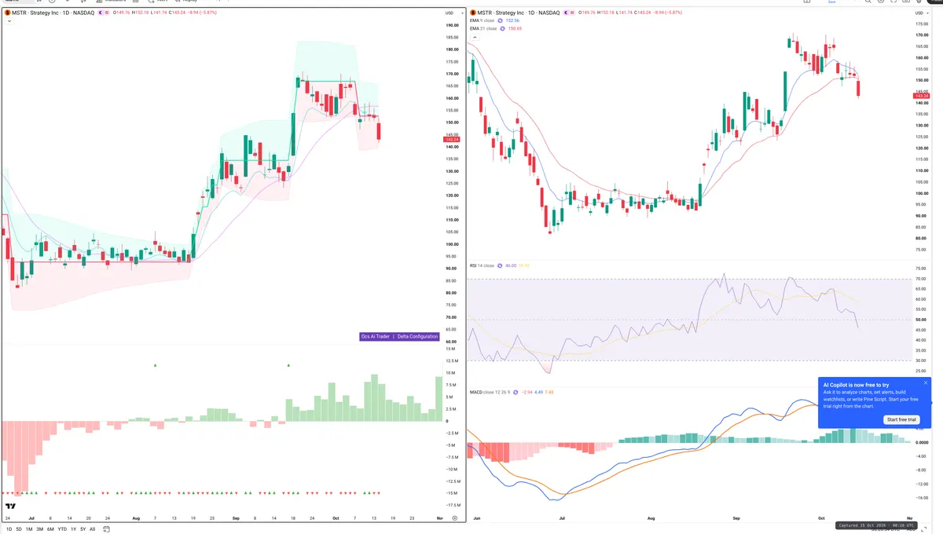
Task: Click the moon session icon in left chart
Action: 101,13
